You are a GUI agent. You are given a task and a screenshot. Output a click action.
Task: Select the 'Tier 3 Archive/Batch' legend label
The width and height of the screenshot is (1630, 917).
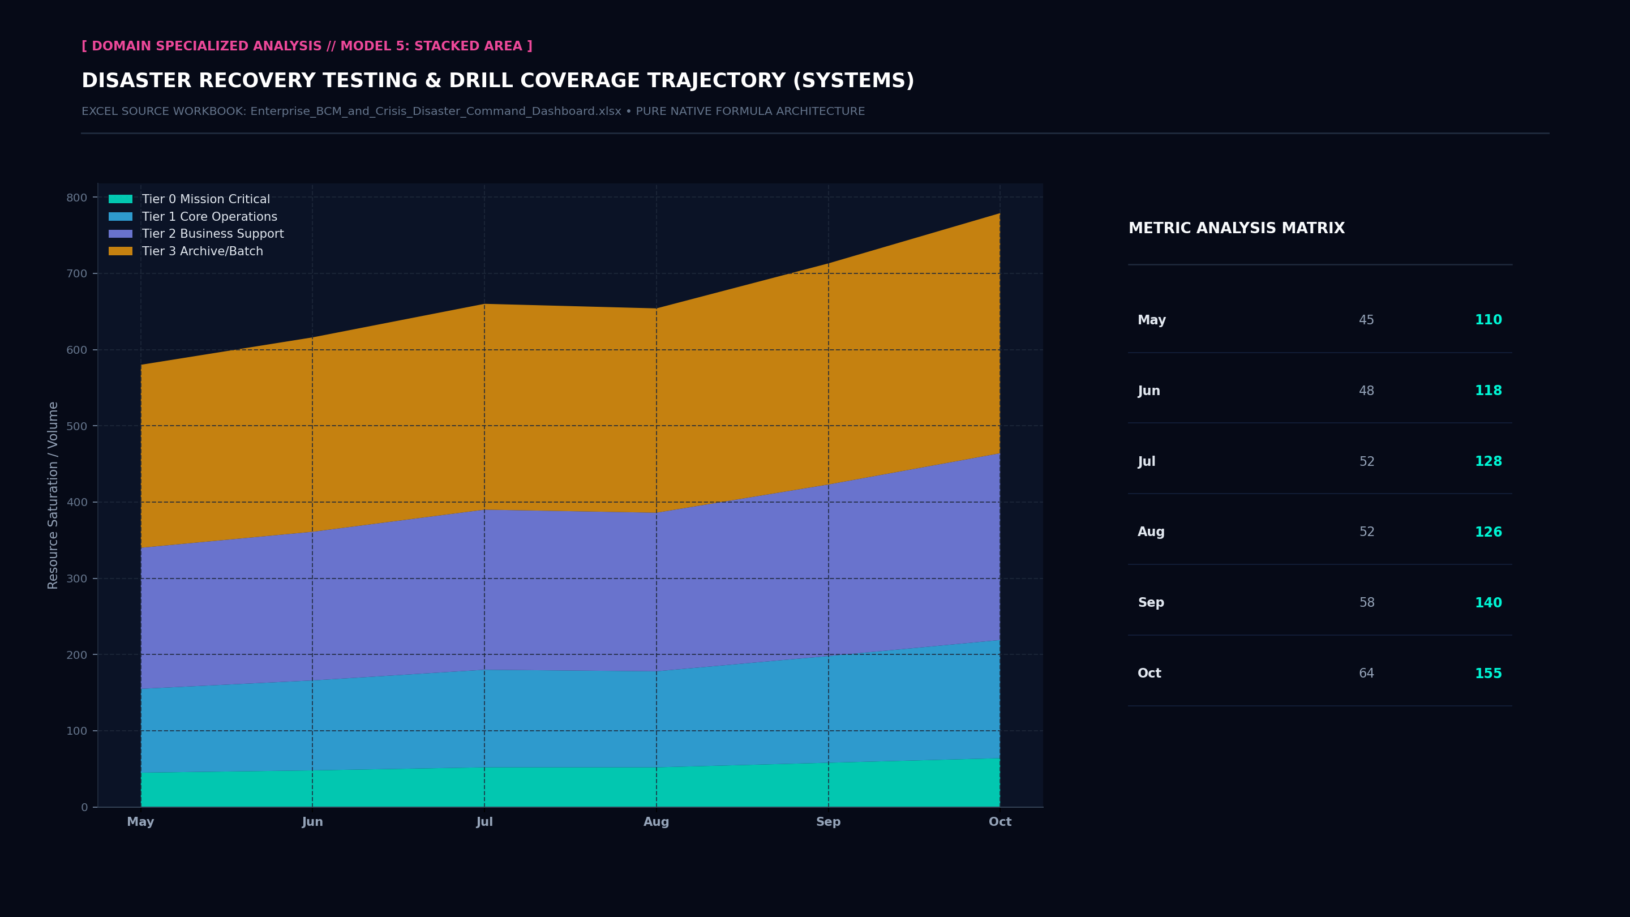(x=203, y=251)
